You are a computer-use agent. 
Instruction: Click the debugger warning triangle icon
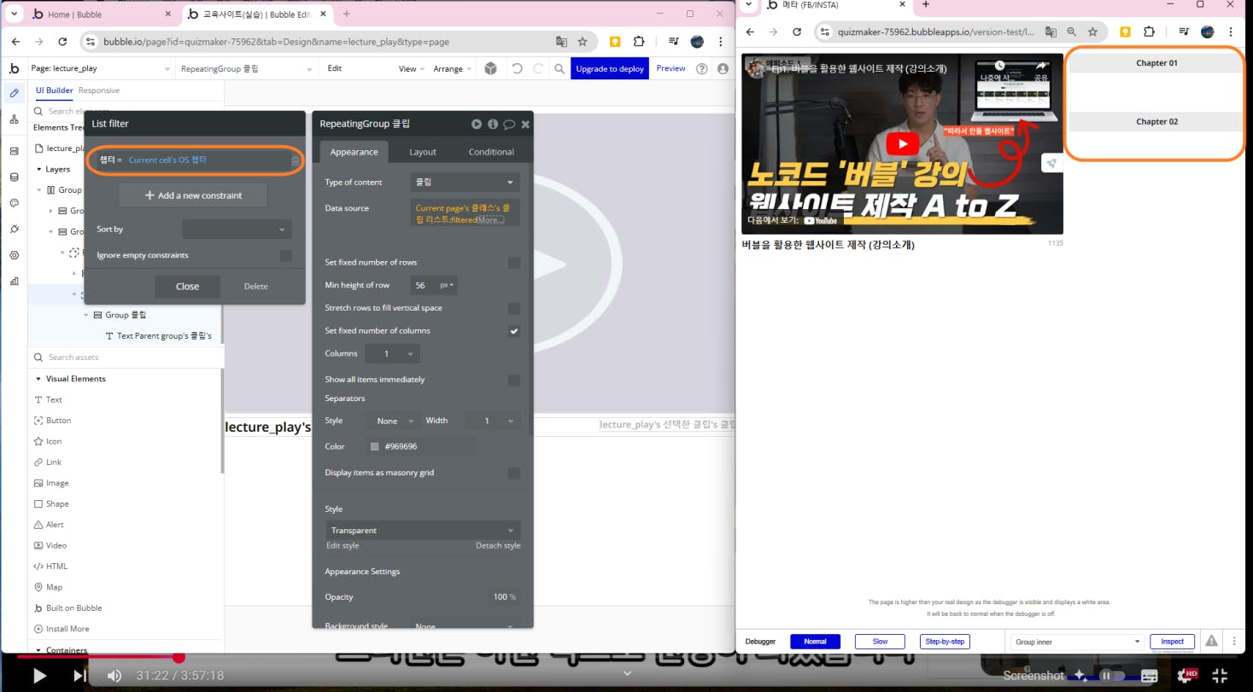(x=1211, y=641)
